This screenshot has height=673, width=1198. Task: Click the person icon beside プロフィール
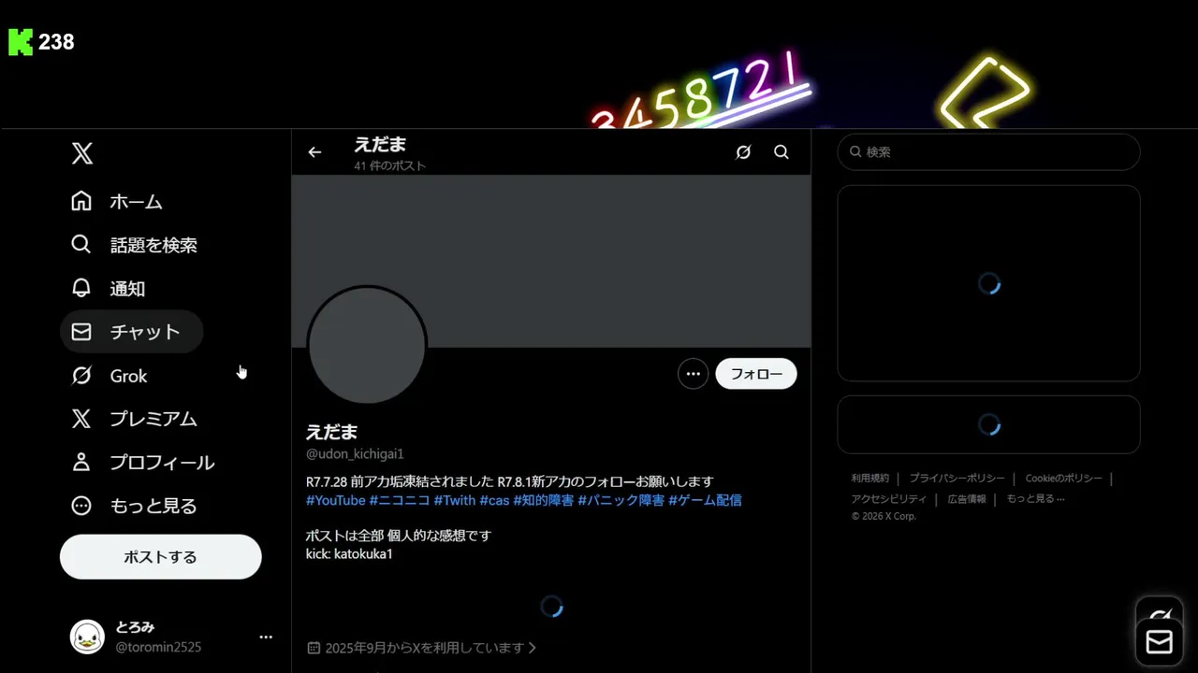(x=81, y=462)
